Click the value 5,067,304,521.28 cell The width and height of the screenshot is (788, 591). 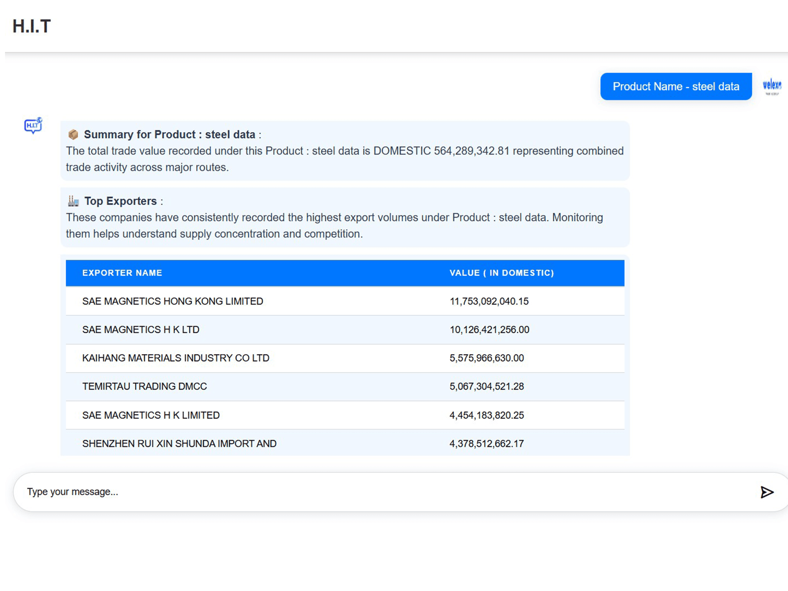point(487,386)
